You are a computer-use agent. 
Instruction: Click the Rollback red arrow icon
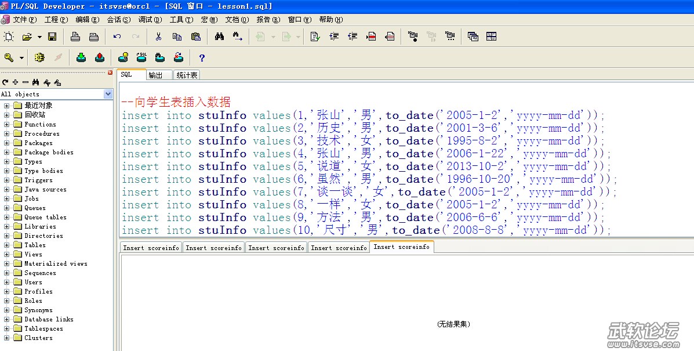click(x=100, y=57)
